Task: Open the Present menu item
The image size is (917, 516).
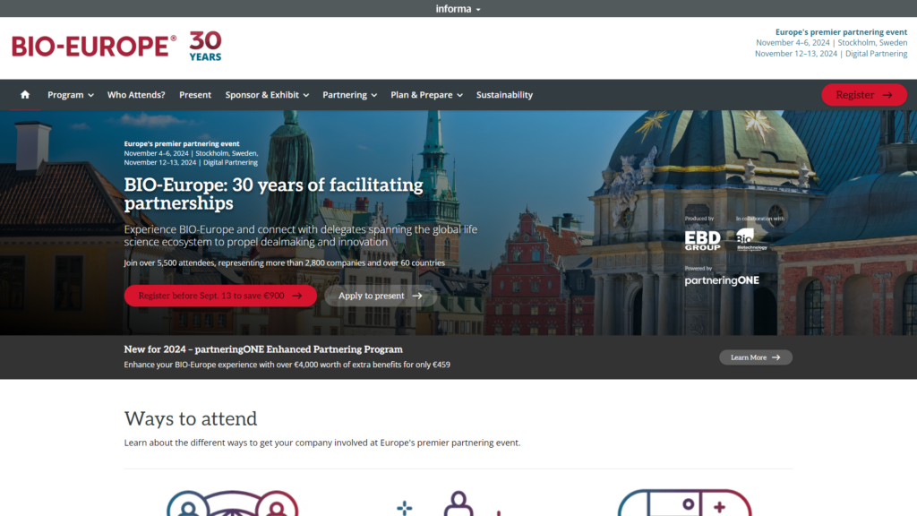Action: (x=194, y=95)
